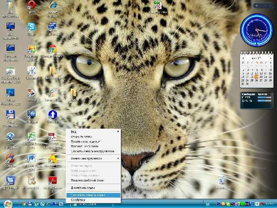Click the highlighted orange date in calendar
Image resolution: width=277 pixels, height=208 pixels.
point(256,77)
